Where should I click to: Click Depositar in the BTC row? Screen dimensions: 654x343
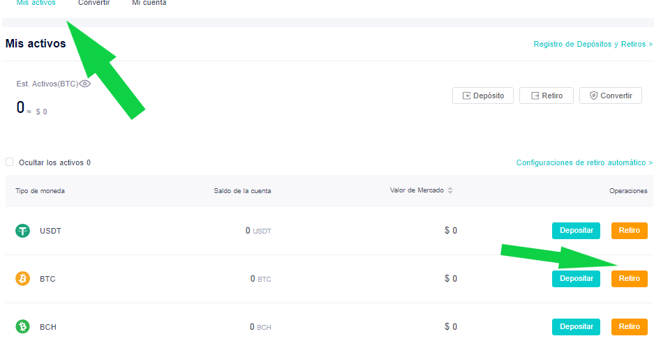click(x=576, y=279)
